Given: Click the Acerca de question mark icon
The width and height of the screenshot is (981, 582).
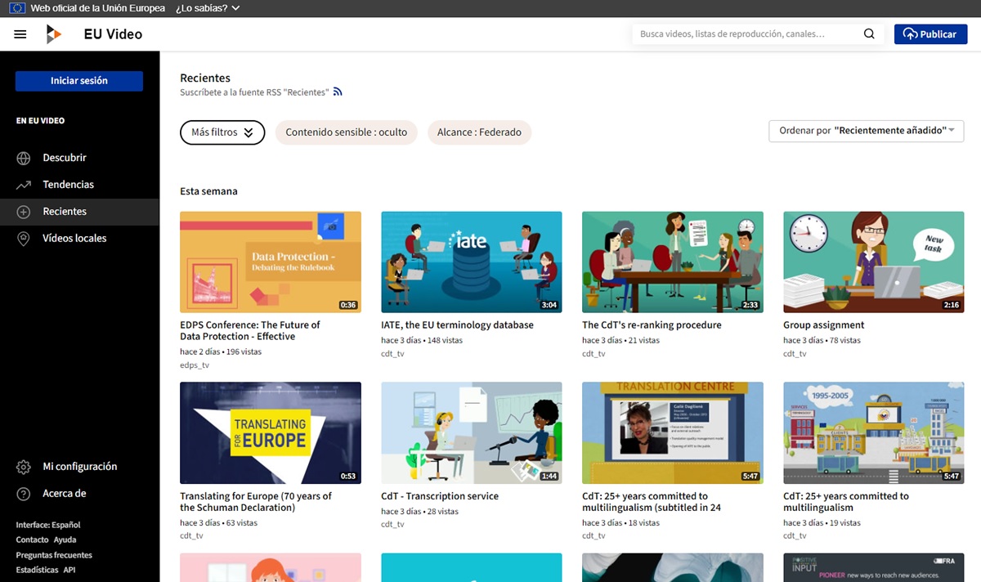Looking at the screenshot, I should click(24, 494).
